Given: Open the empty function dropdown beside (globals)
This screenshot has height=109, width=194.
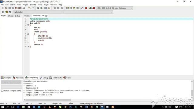Looking at the screenshot, I should pos(88,12).
